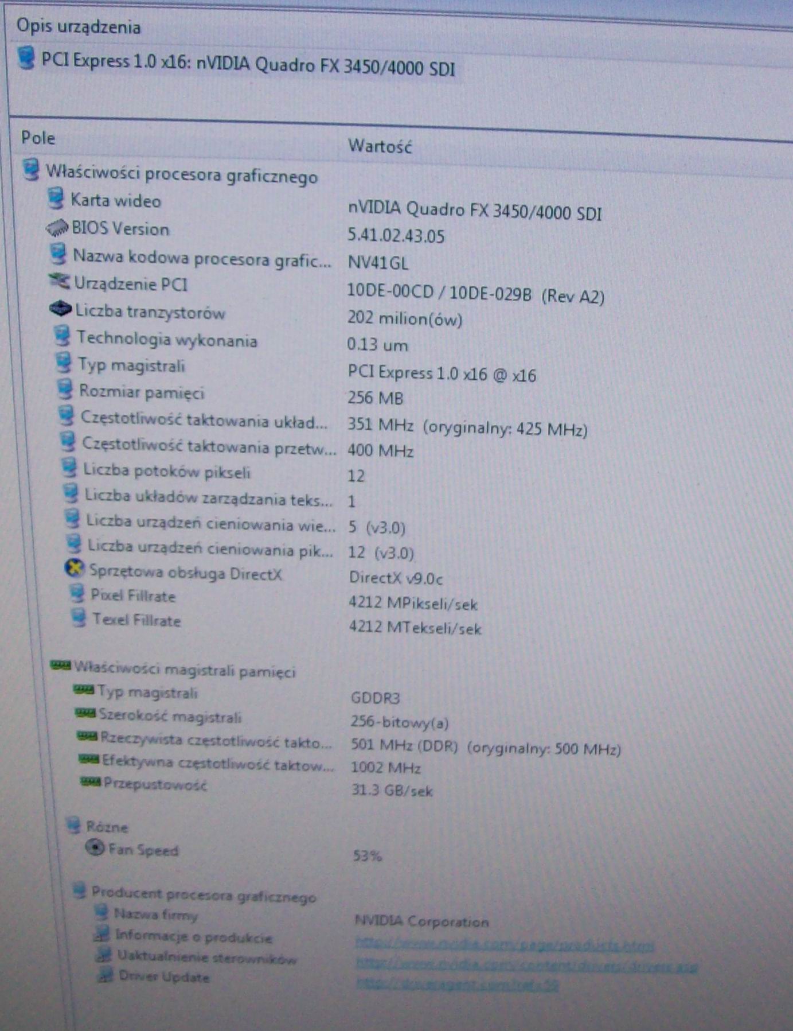Select BIOS value 5.41.02.43.05
This screenshot has width=793, height=1031.
coord(396,236)
